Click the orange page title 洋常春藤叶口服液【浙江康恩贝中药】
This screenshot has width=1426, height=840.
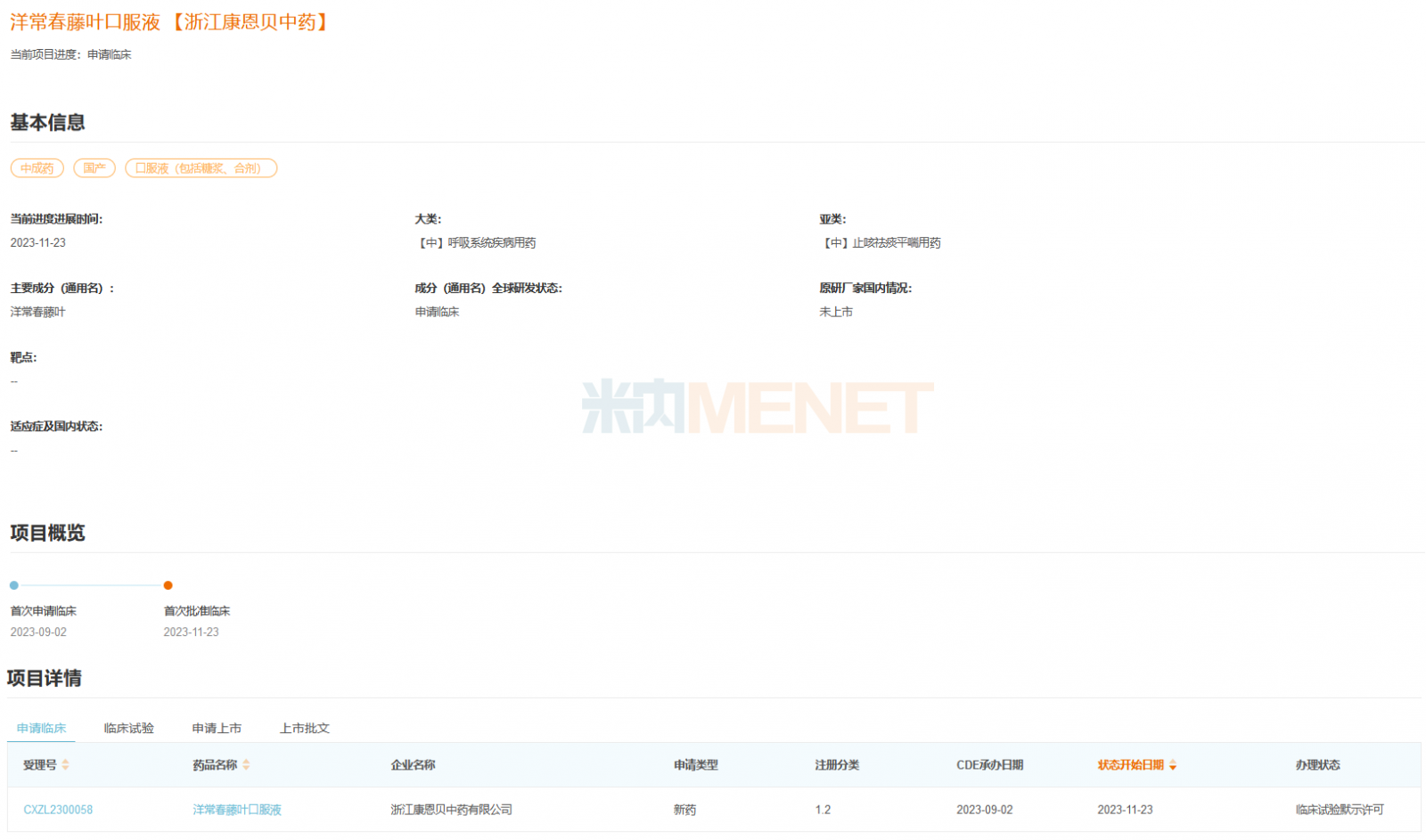172,22
